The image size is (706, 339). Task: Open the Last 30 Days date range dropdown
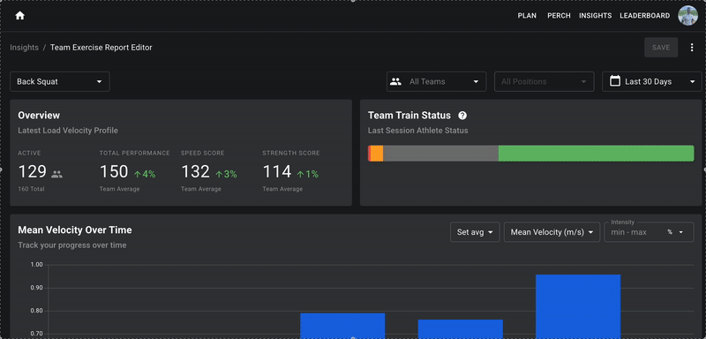(x=651, y=81)
